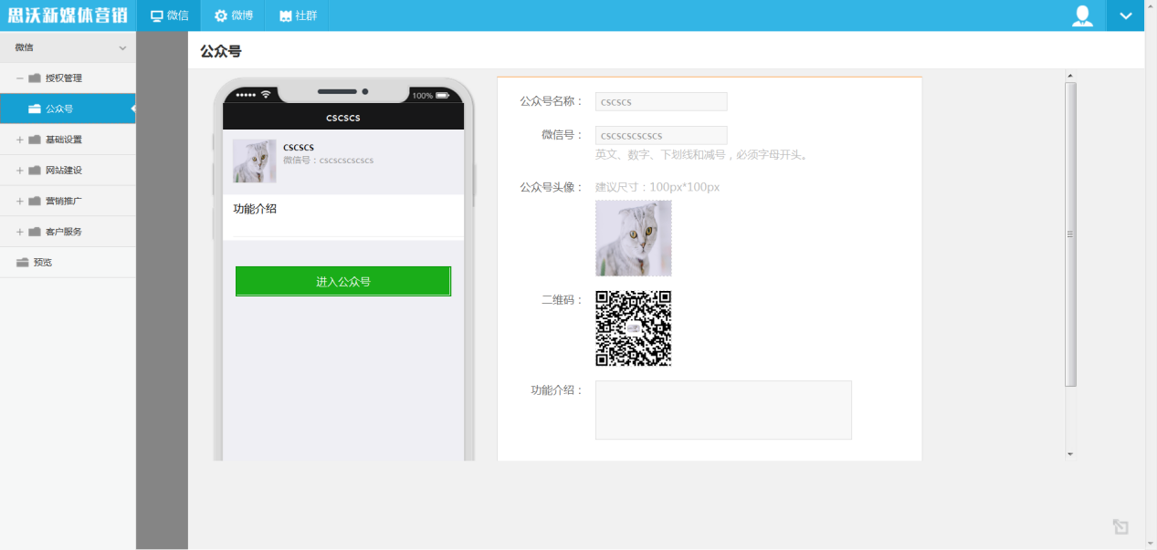Expand the 网站建设 folder
1157x550 pixels.
pos(20,171)
